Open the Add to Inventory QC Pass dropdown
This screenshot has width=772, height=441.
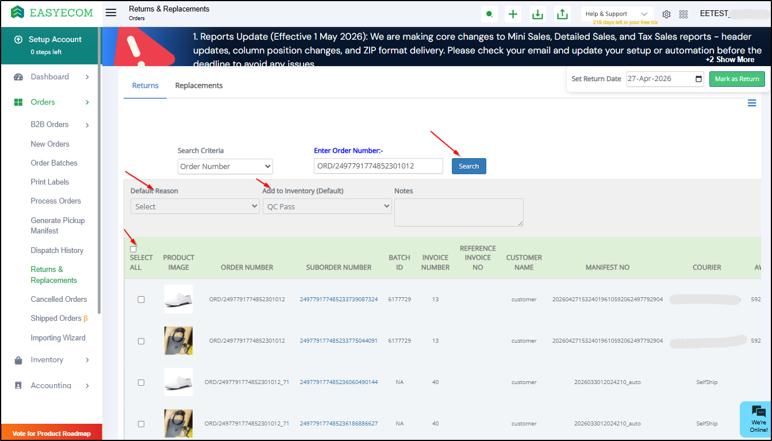(327, 206)
